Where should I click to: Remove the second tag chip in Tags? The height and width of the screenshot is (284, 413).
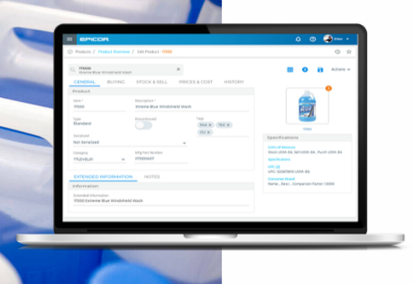coord(228,125)
